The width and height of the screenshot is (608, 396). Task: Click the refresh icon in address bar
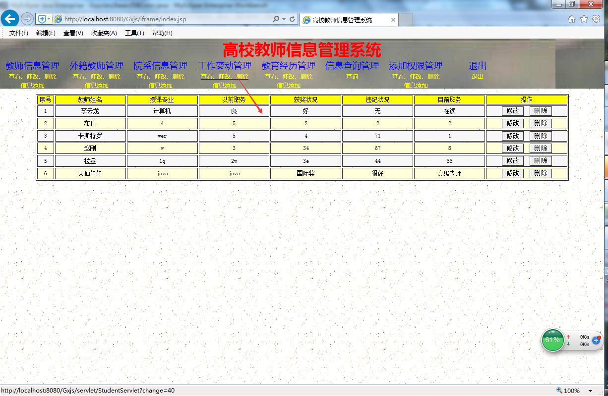(x=292, y=19)
